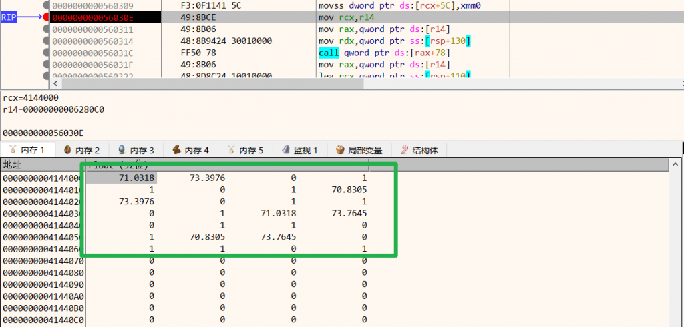Select value 71.0318 in row 0000000004144000
The image size is (684, 327).
pos(138,178)
